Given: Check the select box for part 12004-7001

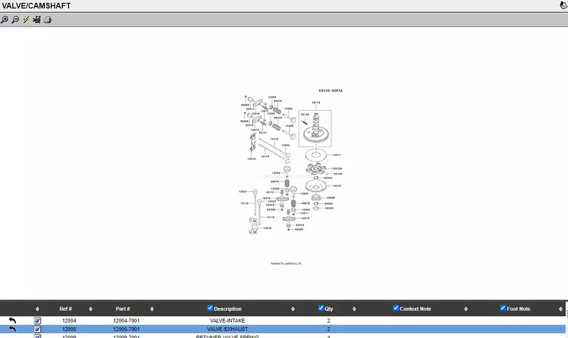Looking at the screenshot, I should coord(37,321).
